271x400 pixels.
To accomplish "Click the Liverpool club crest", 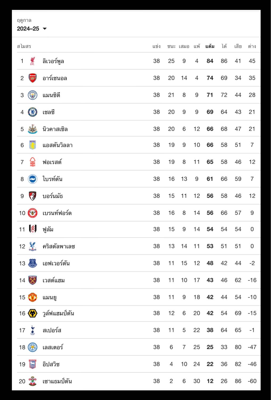I will (x=32, y=61).
